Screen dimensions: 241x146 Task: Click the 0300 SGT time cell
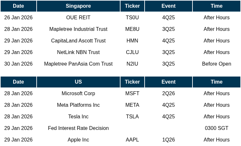click(x=216, y=128)
